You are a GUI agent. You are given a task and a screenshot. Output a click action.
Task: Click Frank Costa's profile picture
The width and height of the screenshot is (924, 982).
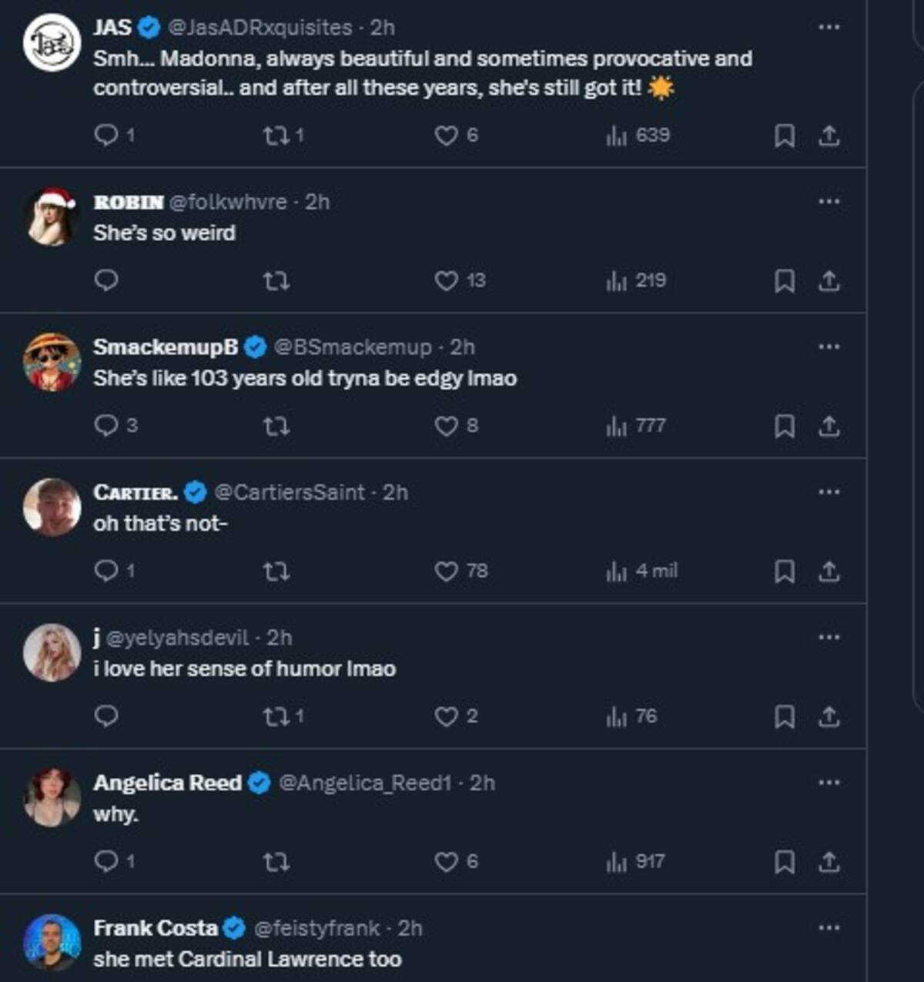52,942
